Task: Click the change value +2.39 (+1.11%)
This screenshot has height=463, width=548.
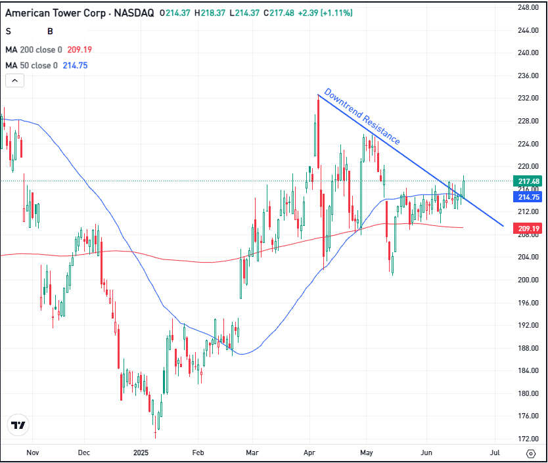Action: pyautogui.click(x=325, y=13)
